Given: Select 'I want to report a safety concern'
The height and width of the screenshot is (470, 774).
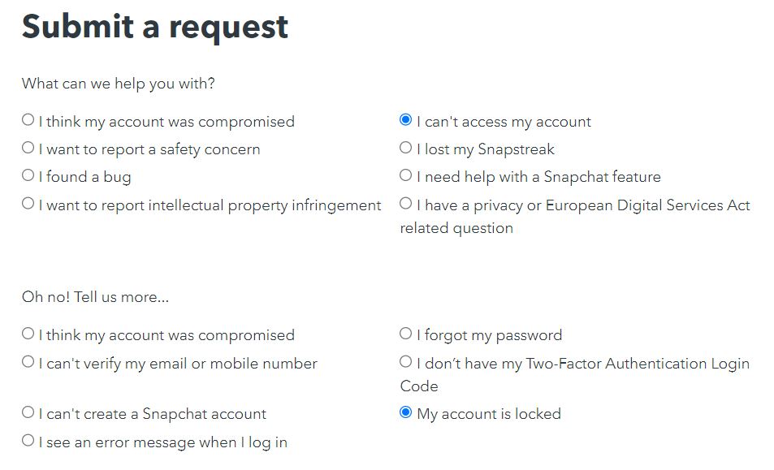Looking at the screenshot, I should [28, 149].
